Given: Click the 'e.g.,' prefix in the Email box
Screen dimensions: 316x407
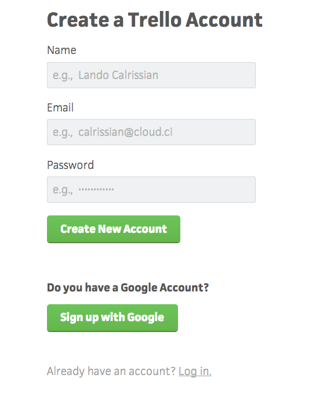Looking at the screenshot, I should (x=63, y=133).
